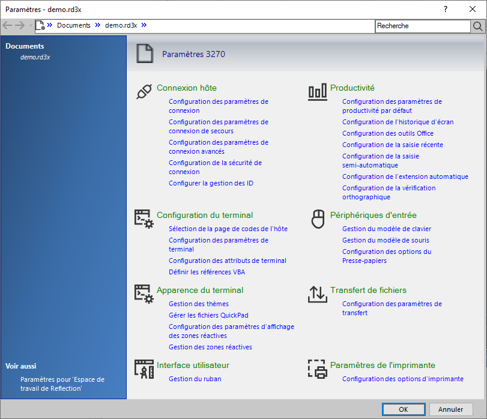Open Configuration de la sécurité de connexion
The image size is (487, 419).
click(215, 167)
